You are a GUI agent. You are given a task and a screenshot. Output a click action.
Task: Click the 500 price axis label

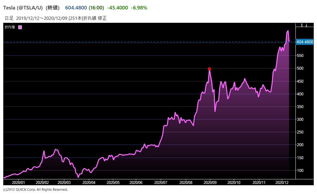pyautogui.click(x=300, y=68)
